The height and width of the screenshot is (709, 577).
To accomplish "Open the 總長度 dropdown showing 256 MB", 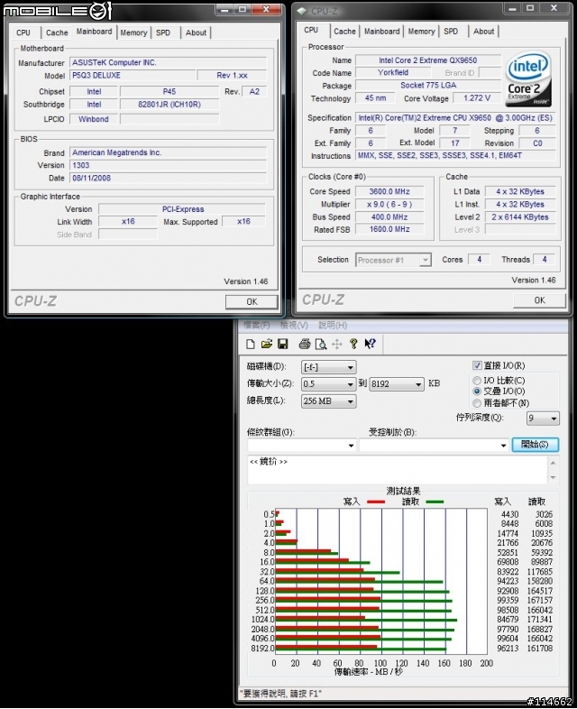I will (328, 401).
